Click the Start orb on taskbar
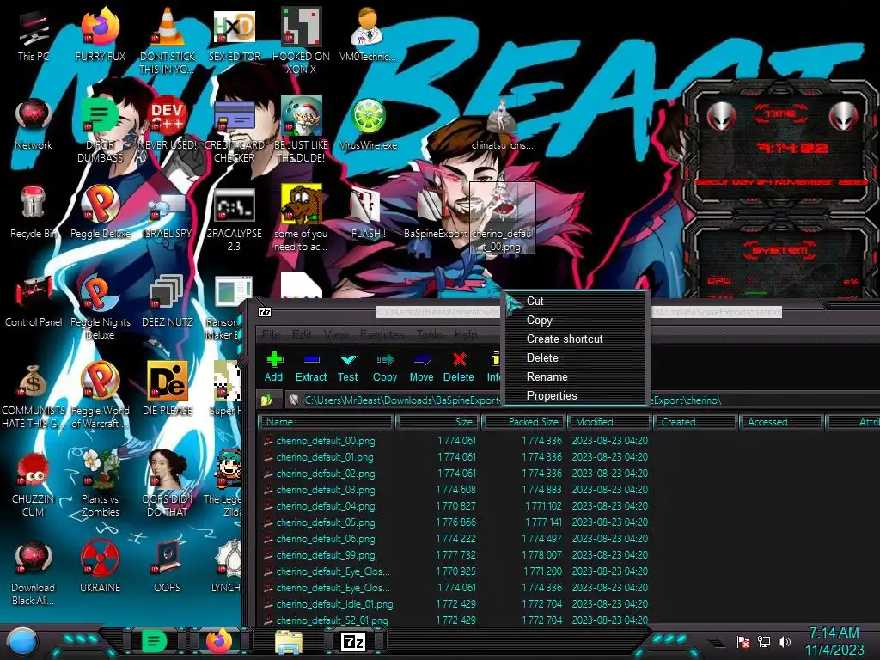Viewport: 880px width, 660px height. [x=22, y=641]
